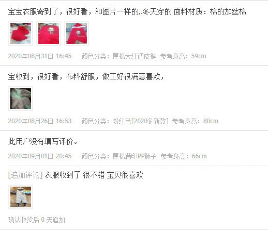Open second red outfit photo with monkey print
The height and width of the screenshot is (231, 268).
click(x=49, y=34)
